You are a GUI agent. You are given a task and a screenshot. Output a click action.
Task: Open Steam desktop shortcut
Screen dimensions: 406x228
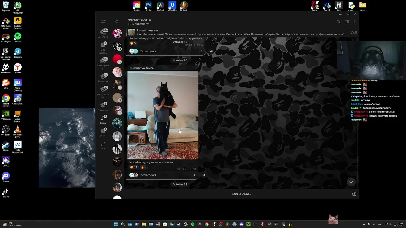(6, 146)
